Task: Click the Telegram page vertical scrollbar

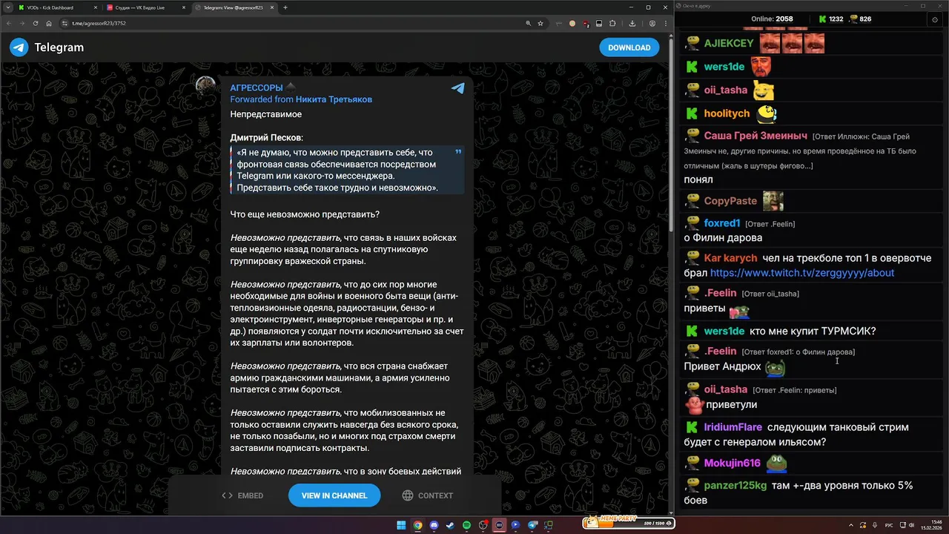Action: [671, 133]
